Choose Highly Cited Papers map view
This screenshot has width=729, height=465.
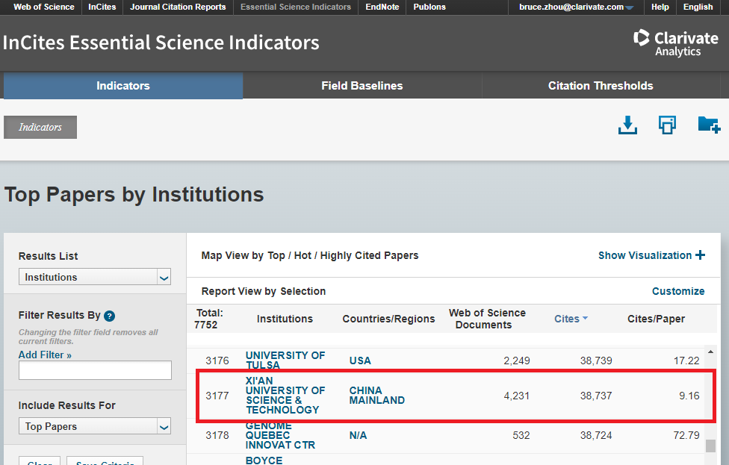point(369,255)
